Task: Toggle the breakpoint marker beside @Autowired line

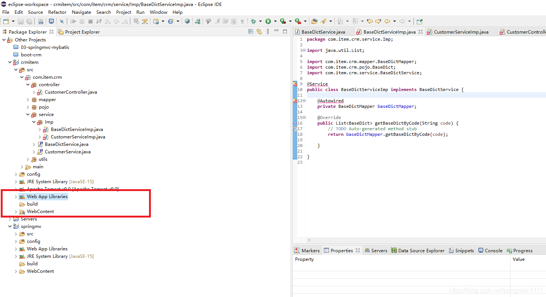Action: pyautogui.click(x=295, y=101)
